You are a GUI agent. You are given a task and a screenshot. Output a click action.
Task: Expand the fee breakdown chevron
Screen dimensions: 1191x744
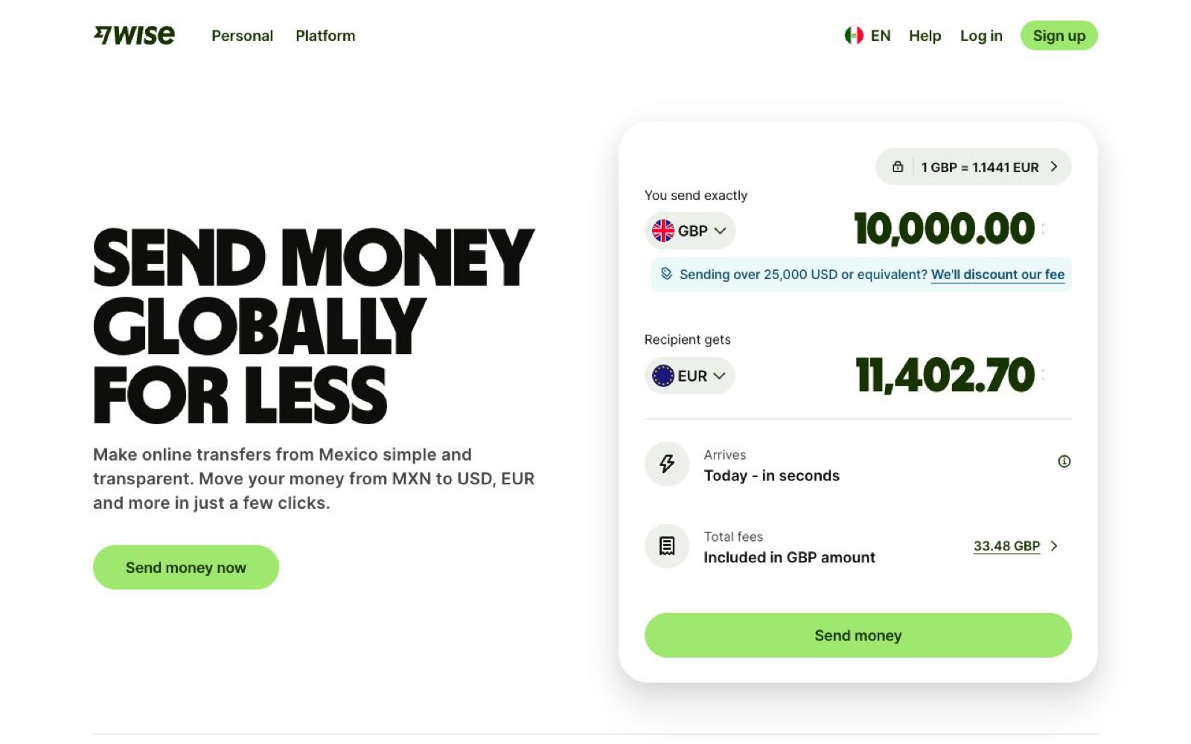pyautogui.click(x=1054, y=546)
